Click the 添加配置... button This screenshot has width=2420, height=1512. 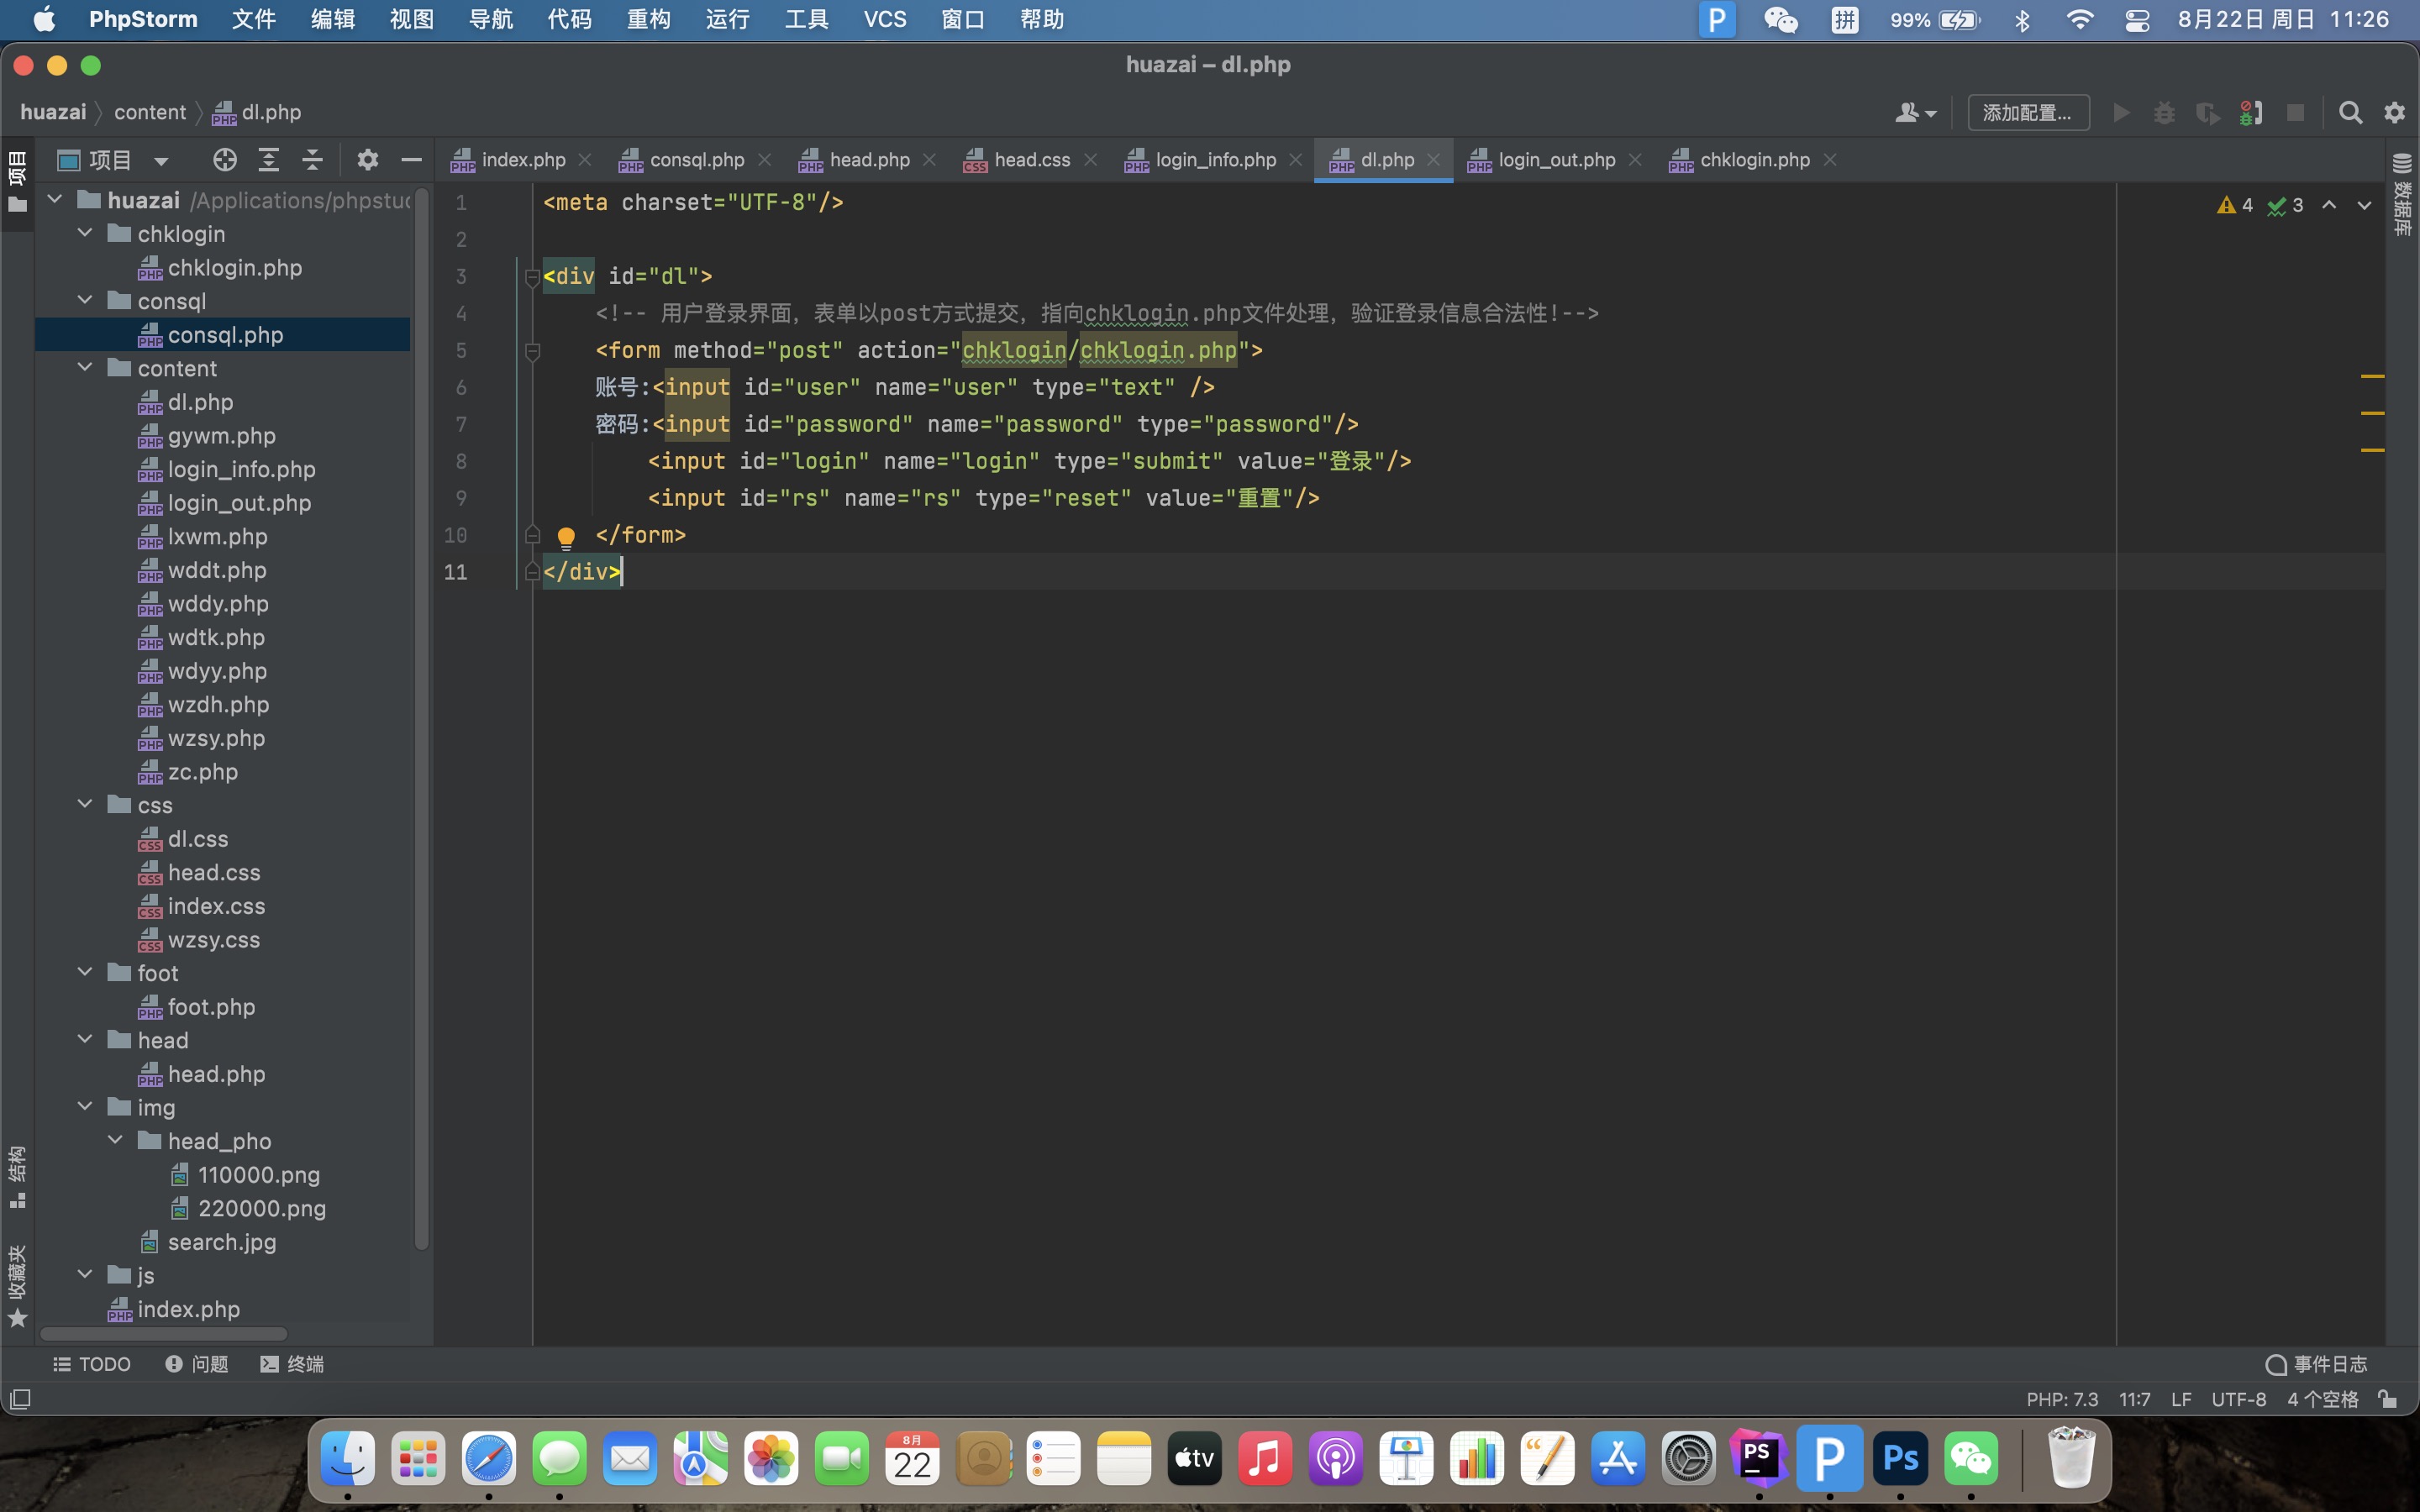2027,113
